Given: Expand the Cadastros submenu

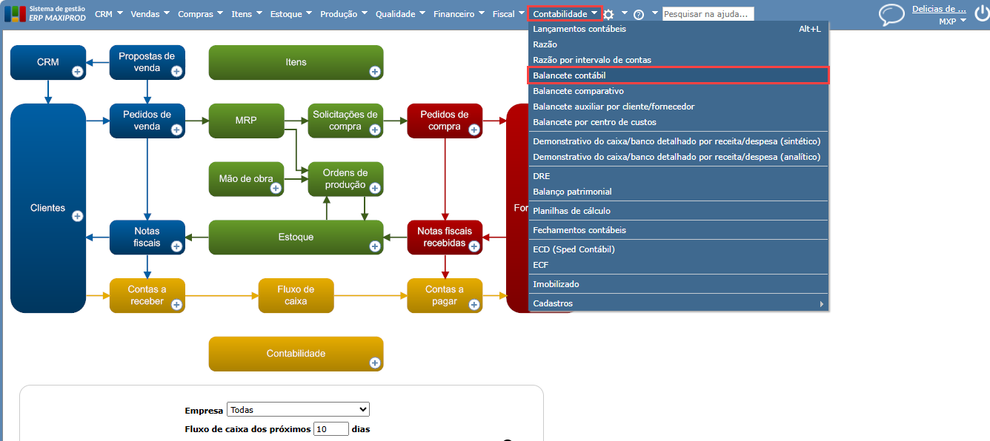Looking at the screenshot, I should pos(678,303).
